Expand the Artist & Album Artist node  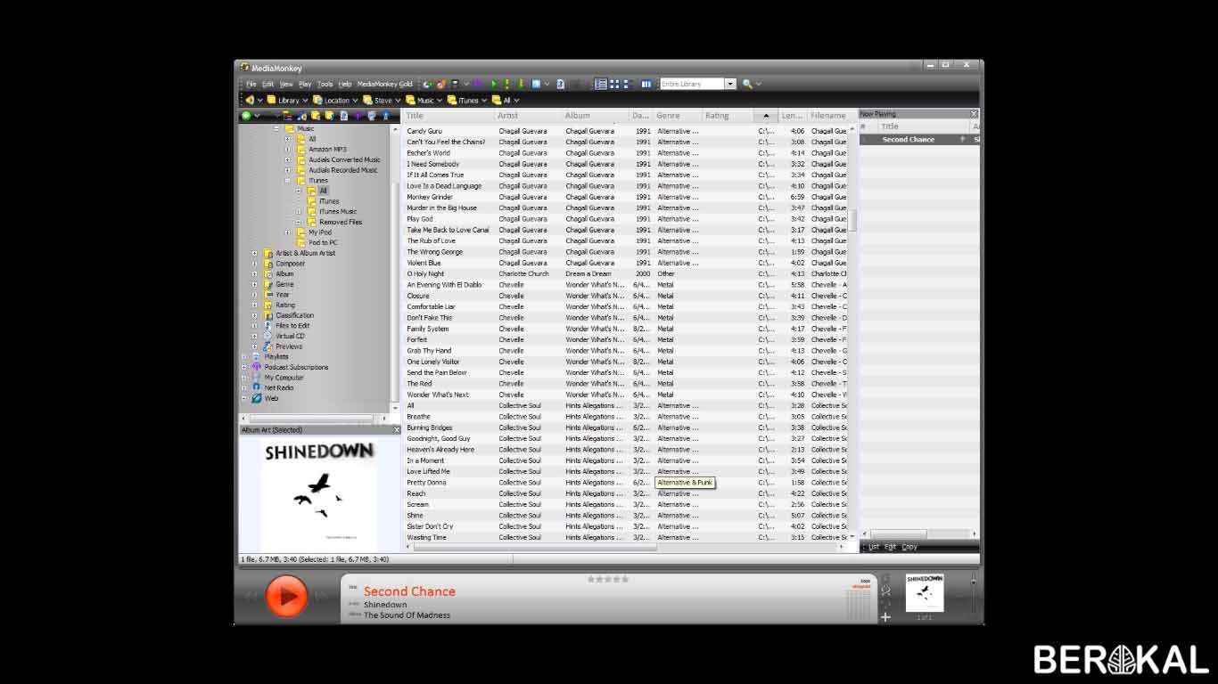[254, 253]
